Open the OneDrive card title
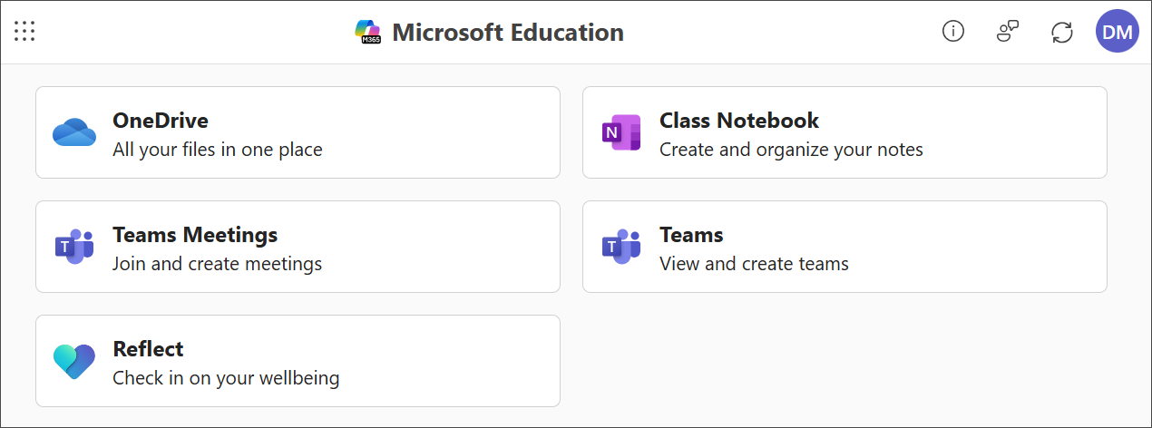This screenshot has width=1152, height=428. tap(161, 121)
